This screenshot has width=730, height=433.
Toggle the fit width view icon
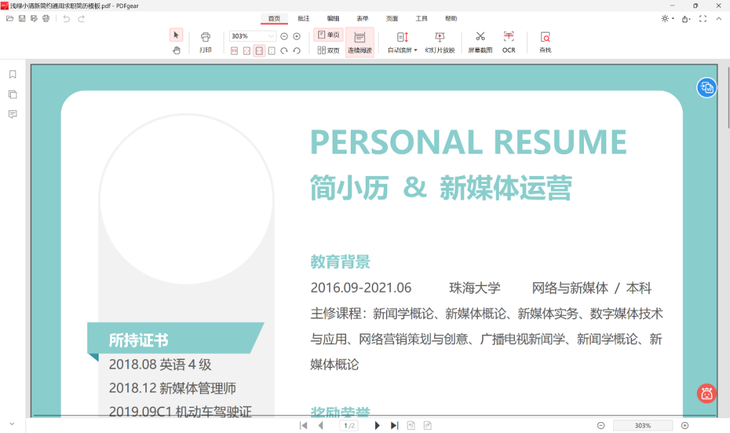point(260,50)
